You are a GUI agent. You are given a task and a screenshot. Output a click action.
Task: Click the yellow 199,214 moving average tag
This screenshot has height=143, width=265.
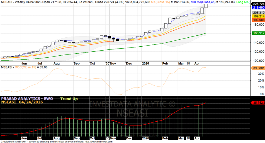[x=259, y=17]
